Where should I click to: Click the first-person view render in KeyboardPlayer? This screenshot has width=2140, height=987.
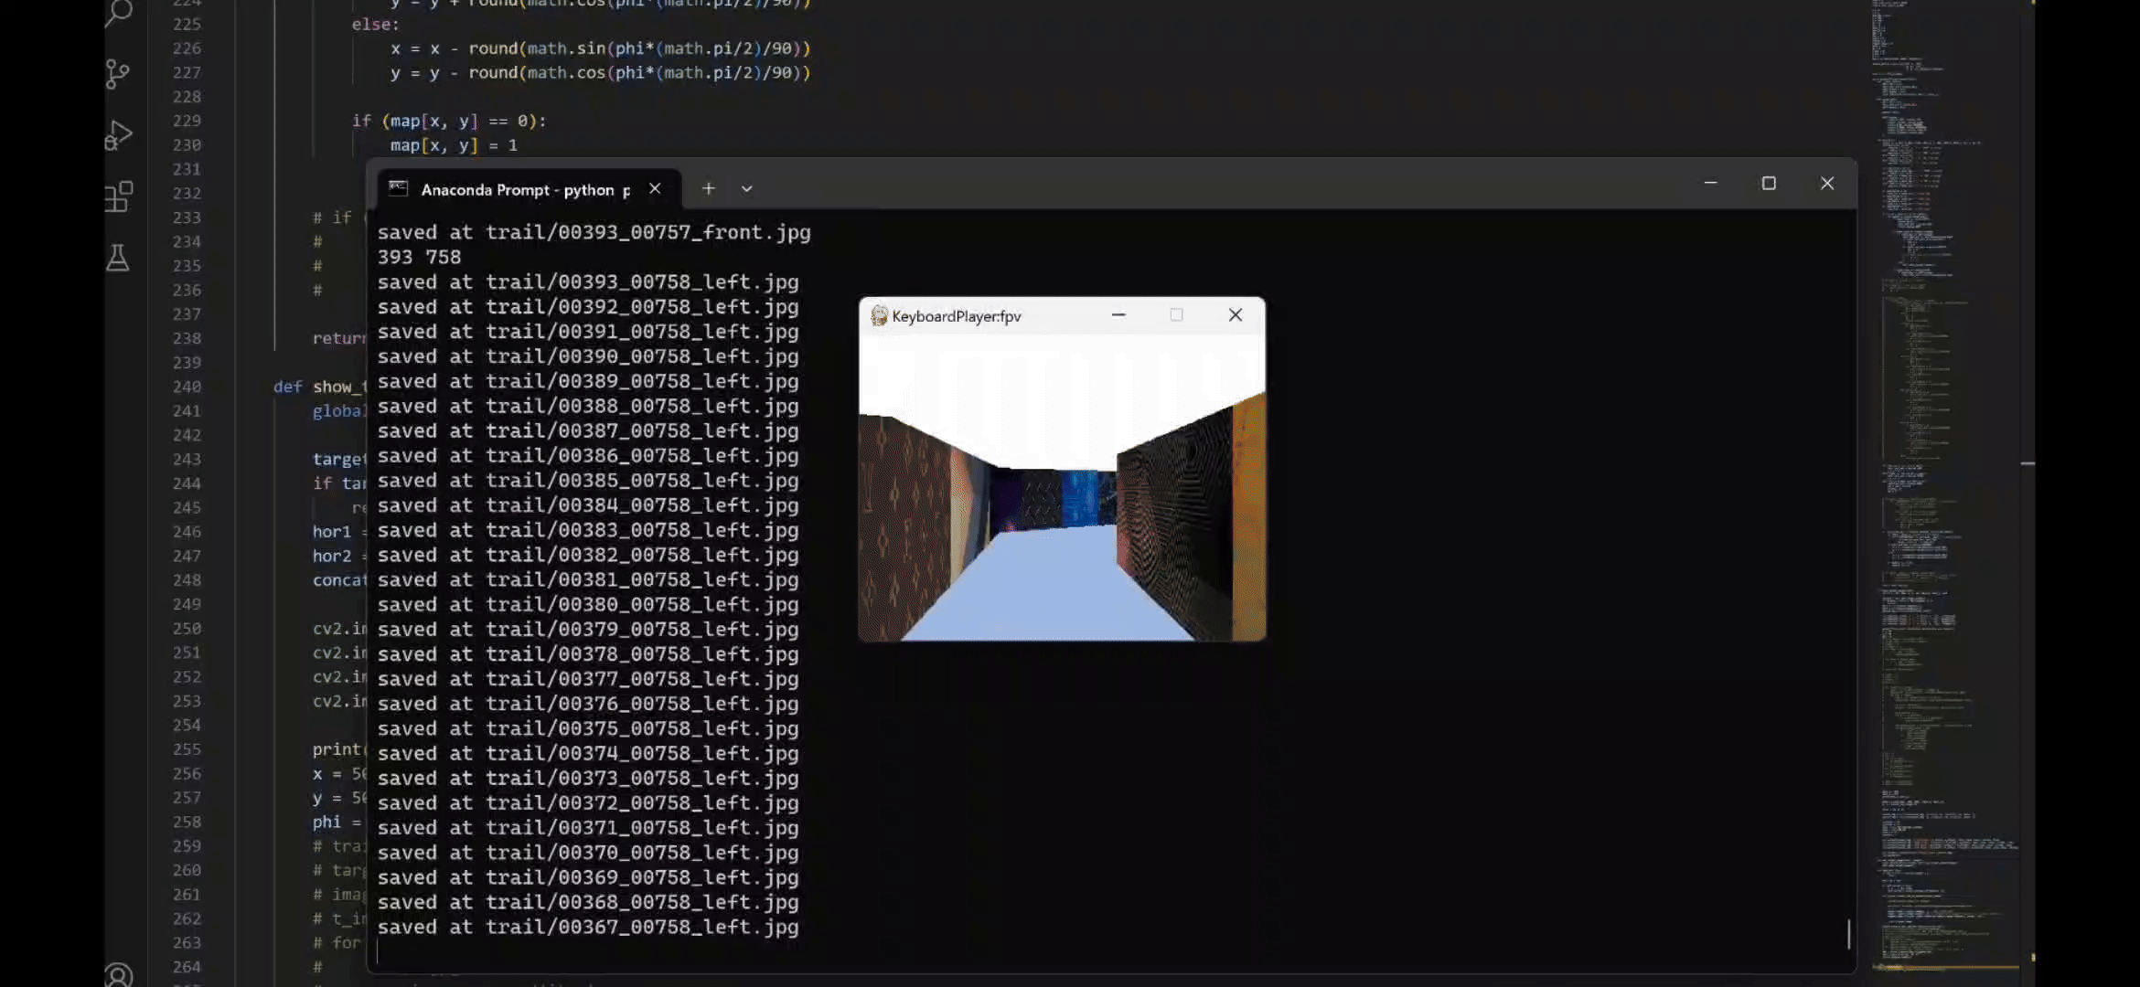click(1062, 487)
